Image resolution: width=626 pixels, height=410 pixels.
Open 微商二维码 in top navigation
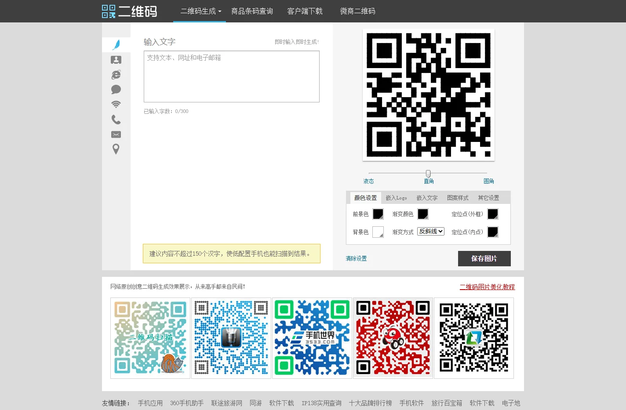357,11
